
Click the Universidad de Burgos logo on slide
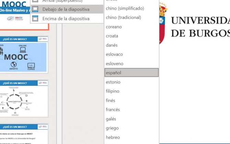[195, 23]
